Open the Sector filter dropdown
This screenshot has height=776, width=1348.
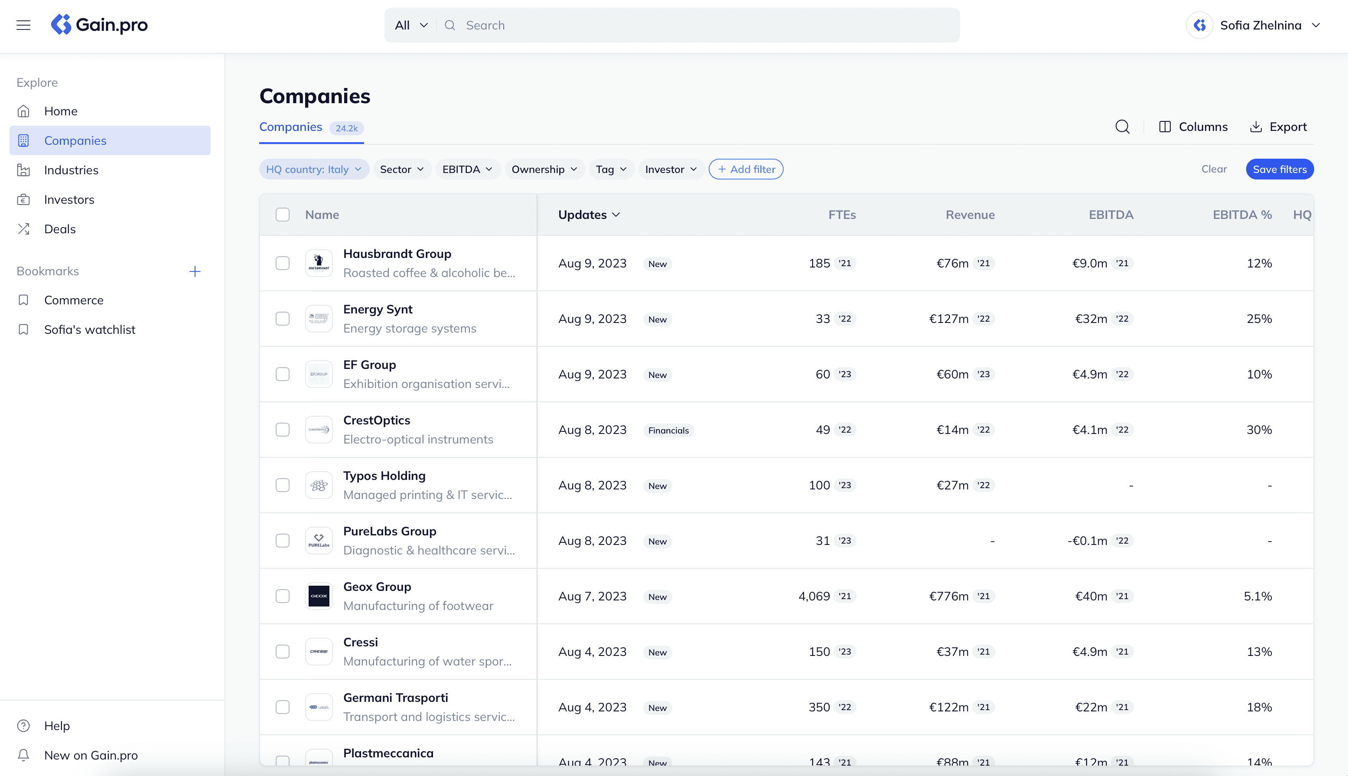point(402,169)
